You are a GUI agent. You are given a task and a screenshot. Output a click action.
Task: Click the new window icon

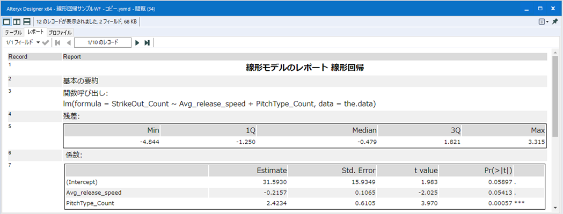541,22
